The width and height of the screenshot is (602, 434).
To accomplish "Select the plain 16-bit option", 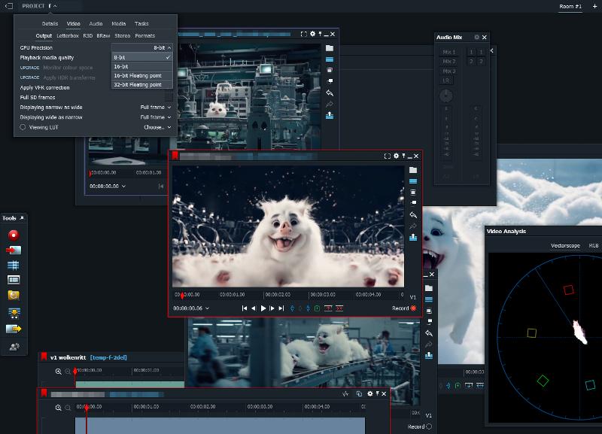I will pos(142,66).
